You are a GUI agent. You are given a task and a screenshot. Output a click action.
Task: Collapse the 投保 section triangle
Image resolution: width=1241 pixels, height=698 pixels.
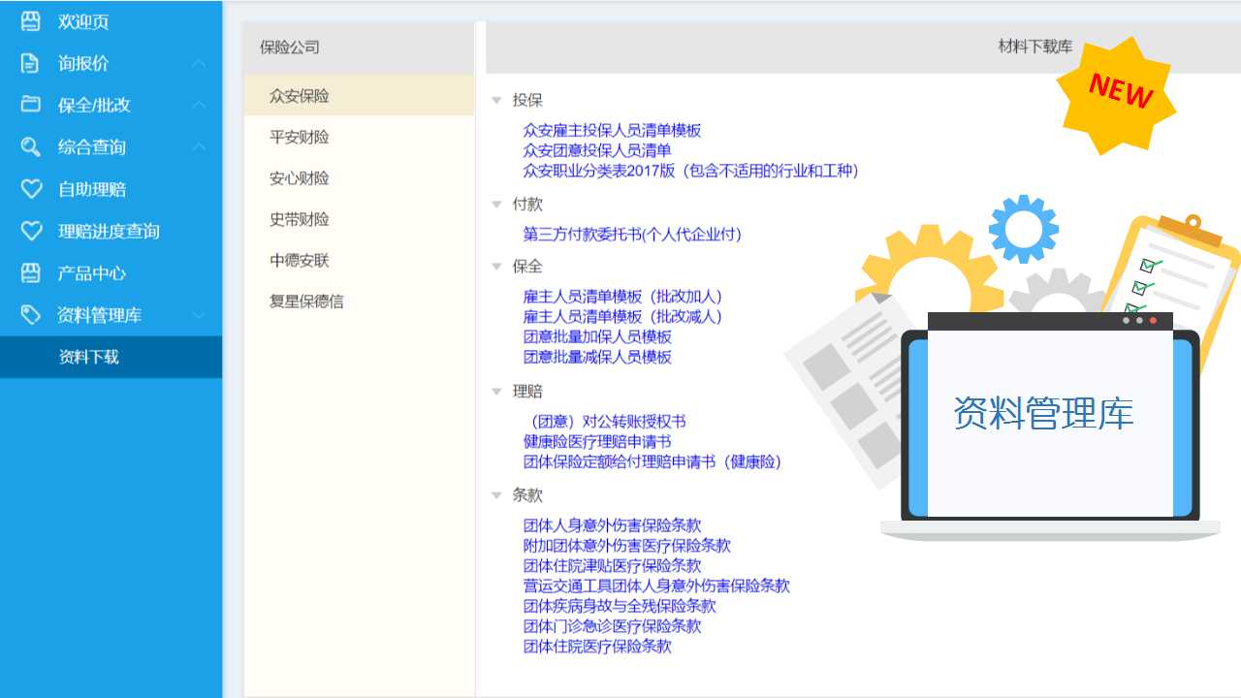[496, 100]
